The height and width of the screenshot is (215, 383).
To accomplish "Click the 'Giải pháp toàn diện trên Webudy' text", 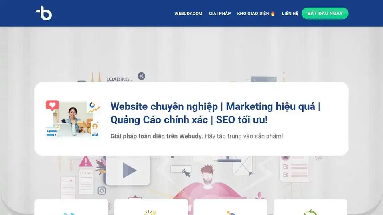I will (156, 136).
